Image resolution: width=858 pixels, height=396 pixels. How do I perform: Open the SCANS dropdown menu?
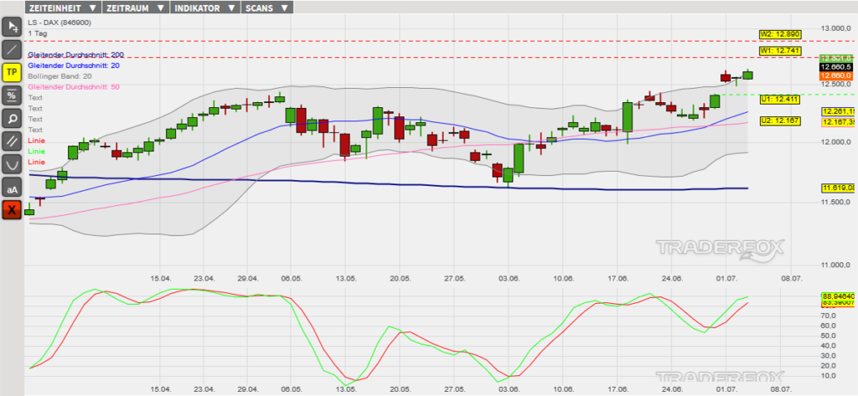tap(267, 8)
